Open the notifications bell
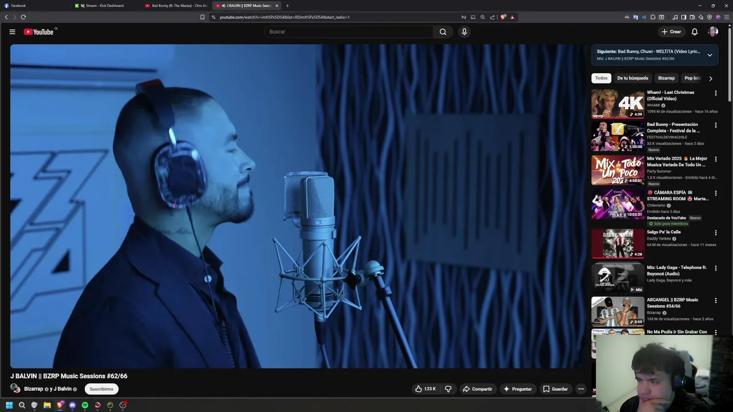Screen dimensions: 733x412 tap(694, 32)
